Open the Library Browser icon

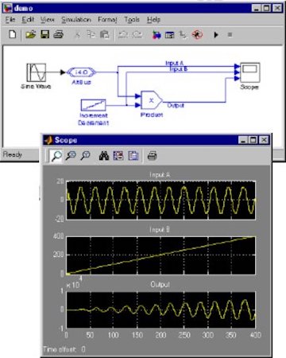coord(157,35)
